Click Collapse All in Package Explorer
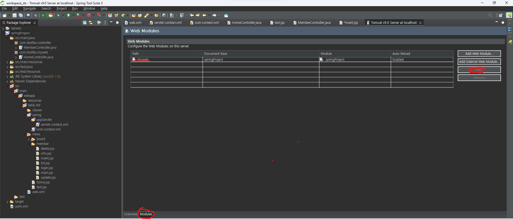Image resolution: width=513 pixels, height=219 pixels. [x=84, y=22]
